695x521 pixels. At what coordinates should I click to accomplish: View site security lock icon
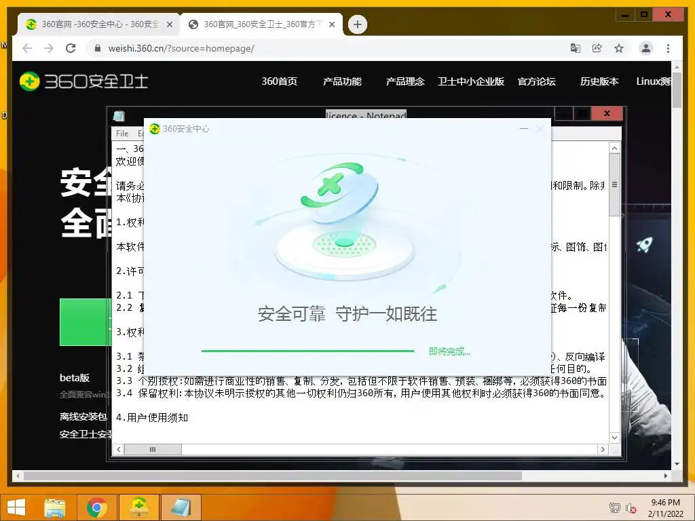click(x=98, y=48)
